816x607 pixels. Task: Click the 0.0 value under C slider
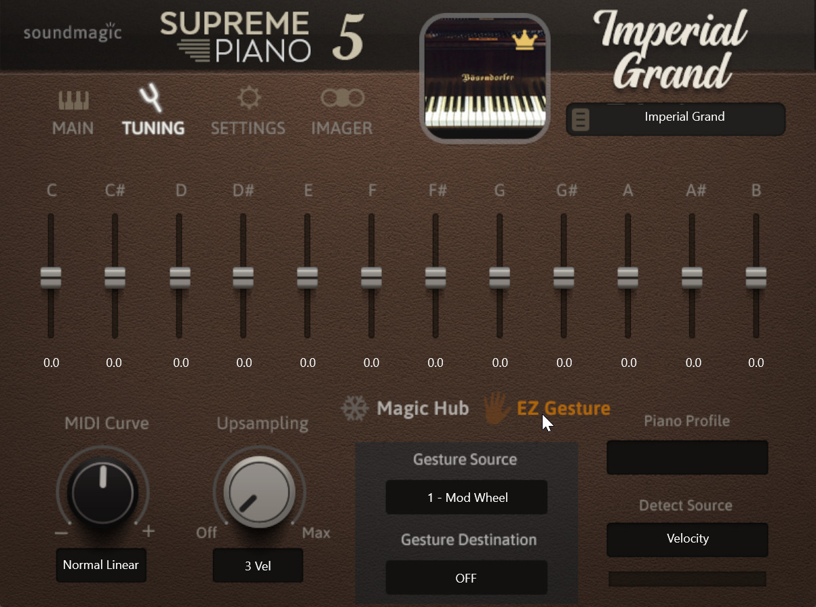click(51, 363)
